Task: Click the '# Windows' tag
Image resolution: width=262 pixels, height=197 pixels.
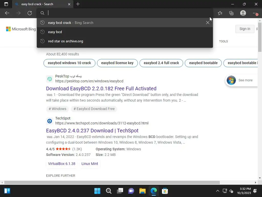Action: coord(57,109)
